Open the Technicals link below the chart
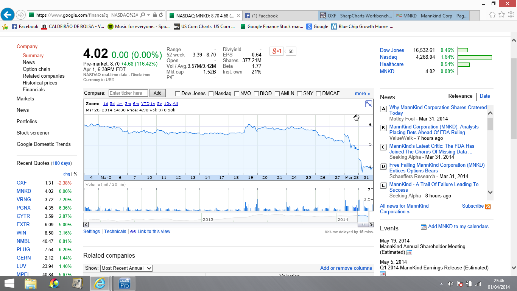Image resolution: width=517 pixels, height=291 pixels. pyautogui.click(x=115, y=232)
